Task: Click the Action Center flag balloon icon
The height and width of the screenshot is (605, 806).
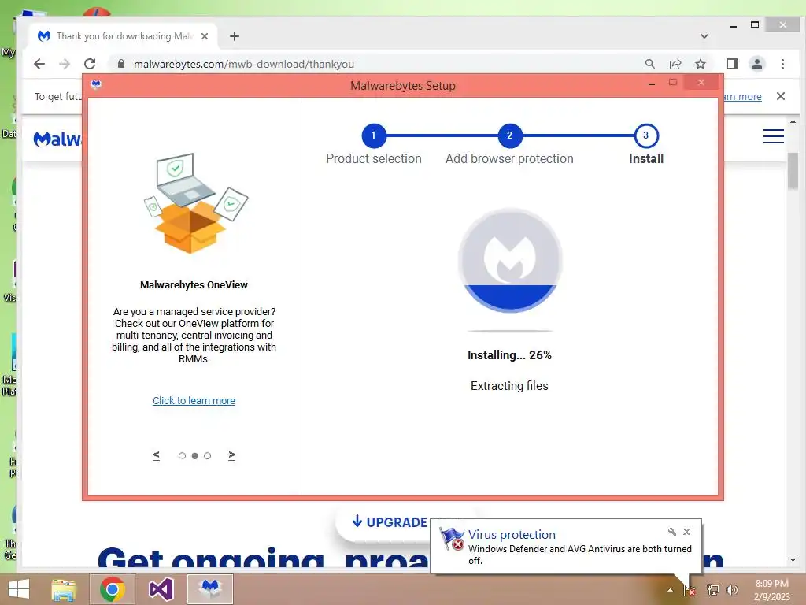Action: (x=451, y=539)
